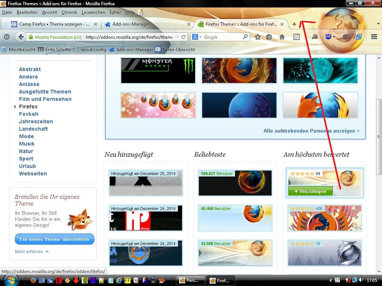The image size is (382, 286).
Task: Open Foren-Übersicht bookmark
Action: [x=175, y=50]
